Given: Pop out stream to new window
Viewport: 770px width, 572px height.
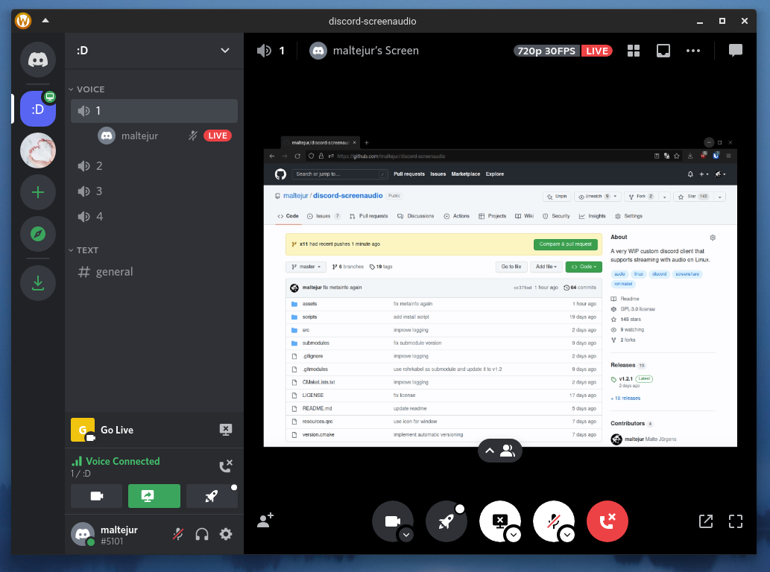Looking at the screenshot, I should [706, 521].
